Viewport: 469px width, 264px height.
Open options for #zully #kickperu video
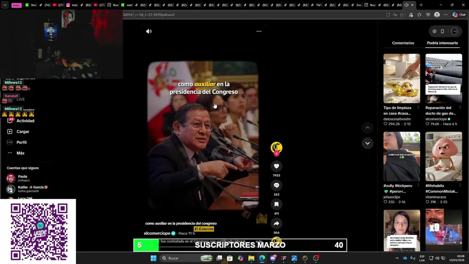coord(418,186)
